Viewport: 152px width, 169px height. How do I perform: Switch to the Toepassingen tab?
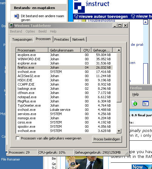(22, 39)
